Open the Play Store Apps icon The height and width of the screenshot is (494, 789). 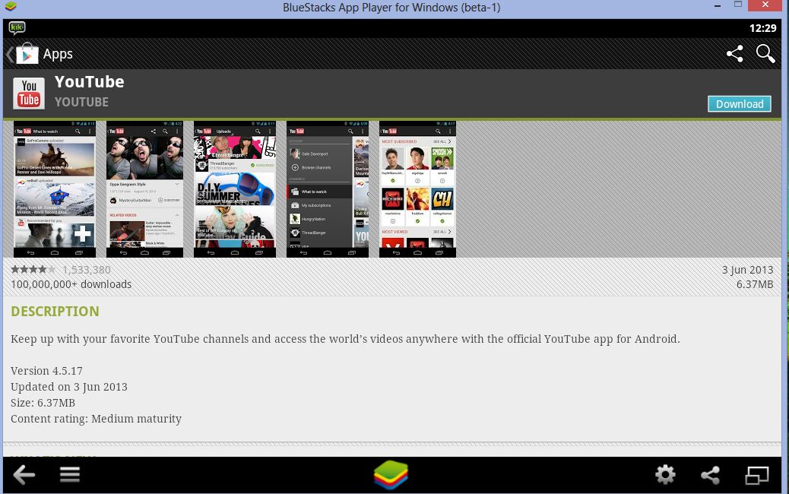[27, 53]
